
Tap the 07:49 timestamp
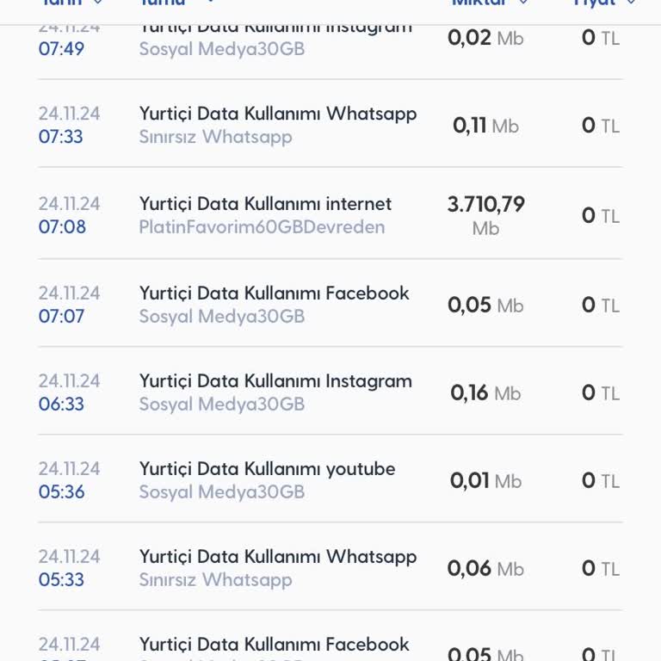pos(61,49)
